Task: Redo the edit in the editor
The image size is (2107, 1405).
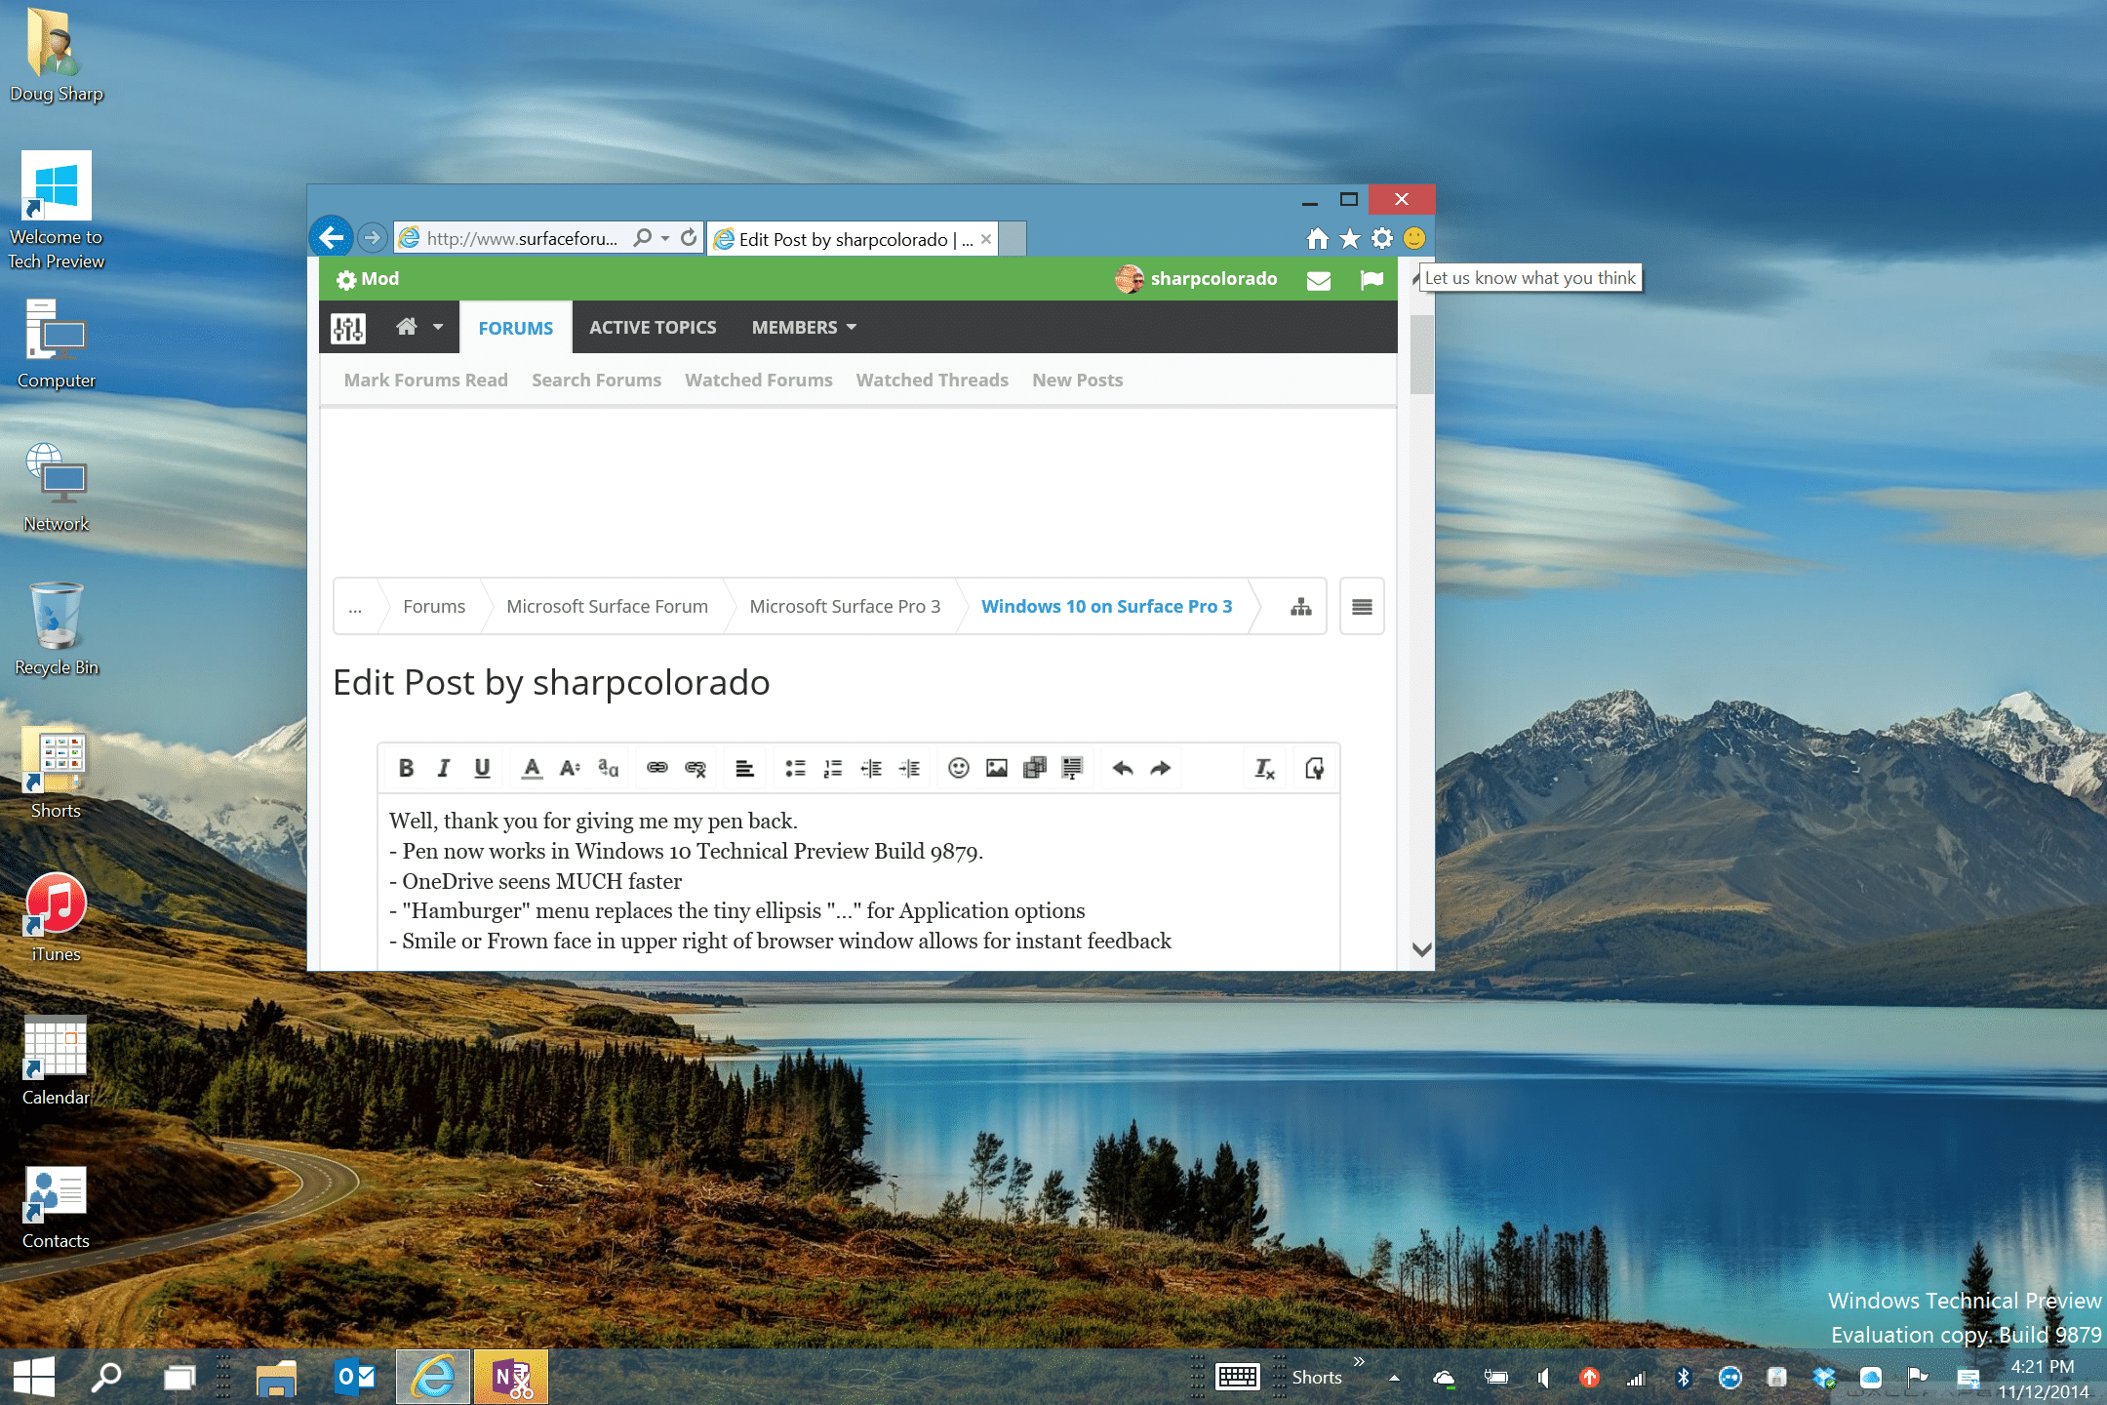Action: (x=1161, y=769)
